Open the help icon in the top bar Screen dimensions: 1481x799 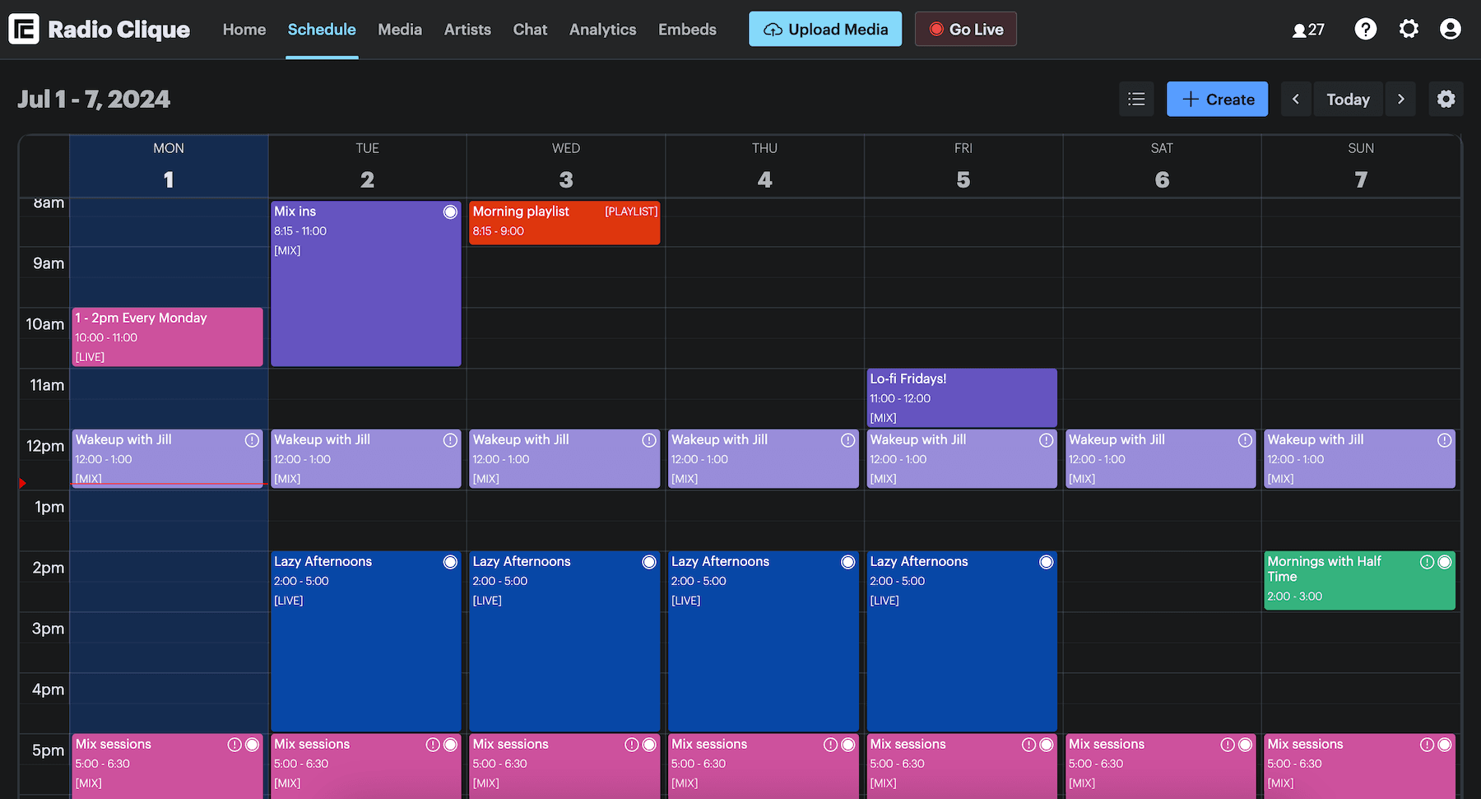click(x=1366, y=29)
